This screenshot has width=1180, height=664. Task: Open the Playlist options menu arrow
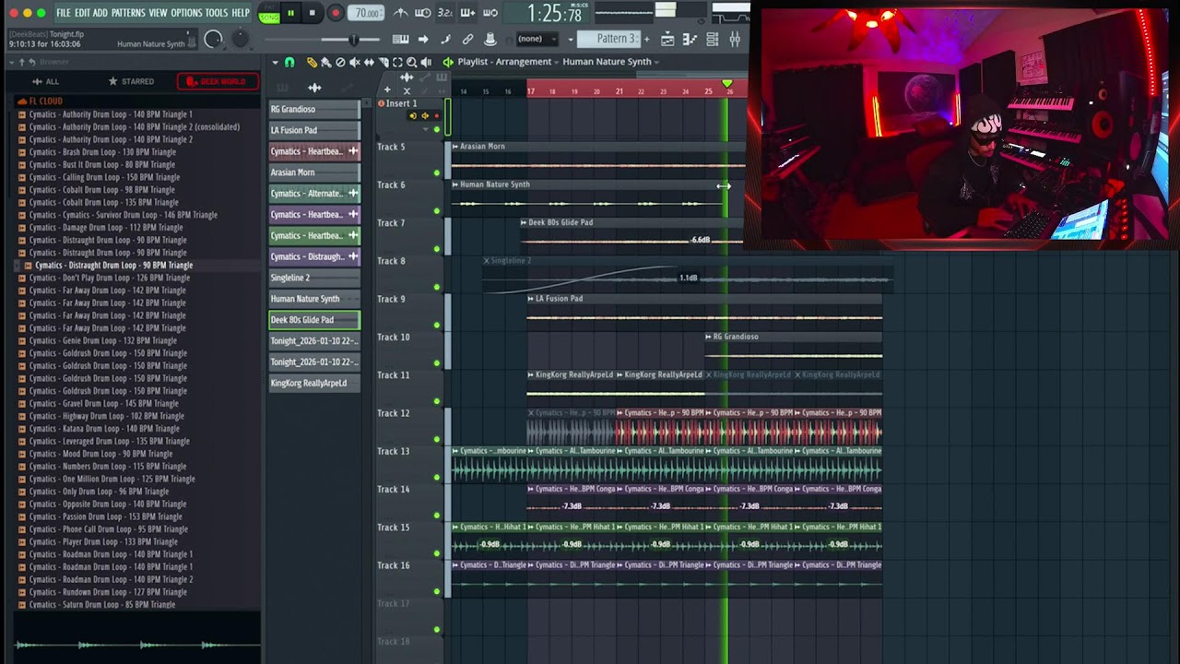point(275,62)
